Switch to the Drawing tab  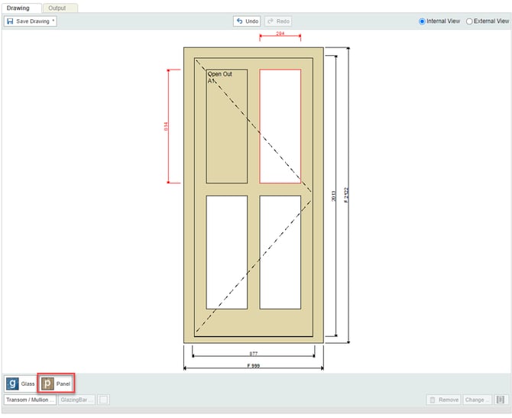pyautogui.click(x=18, y=8)
